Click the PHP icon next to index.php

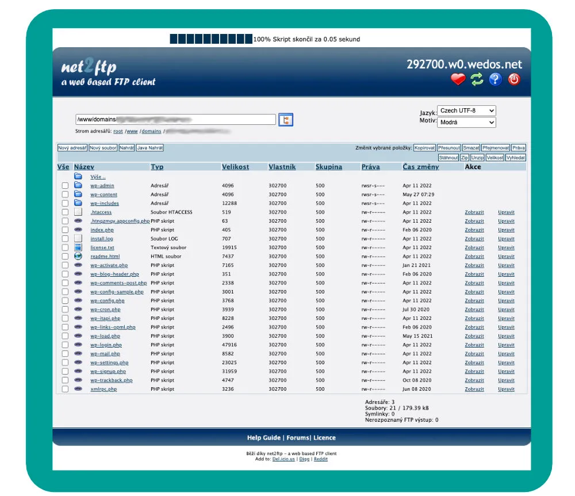pos(78,229)
